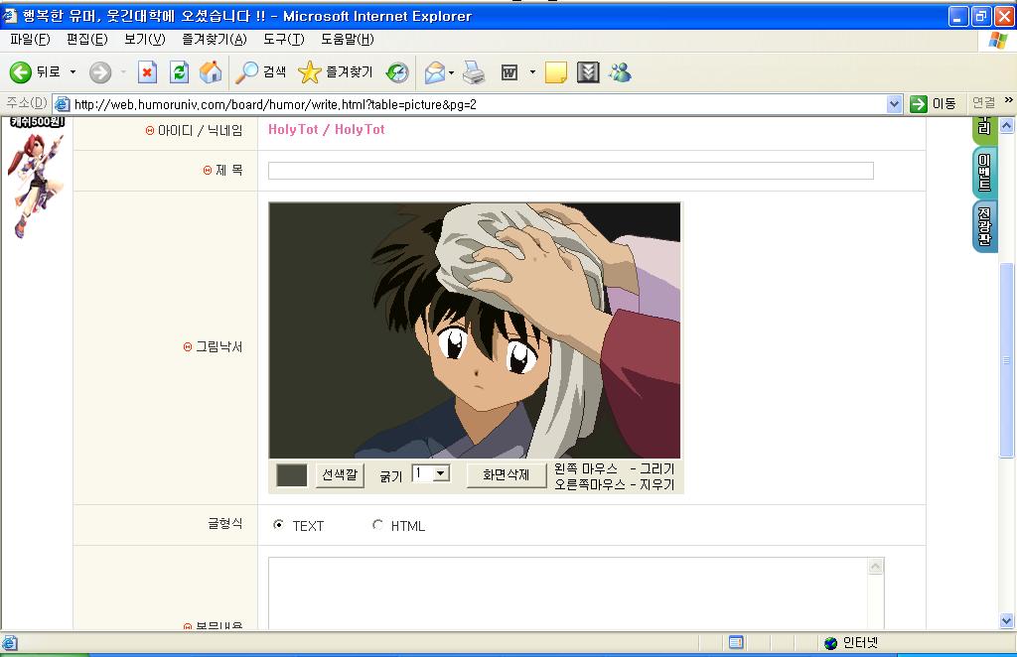
Task: Click the status bar blue window icon
Action: coord(736,642)
